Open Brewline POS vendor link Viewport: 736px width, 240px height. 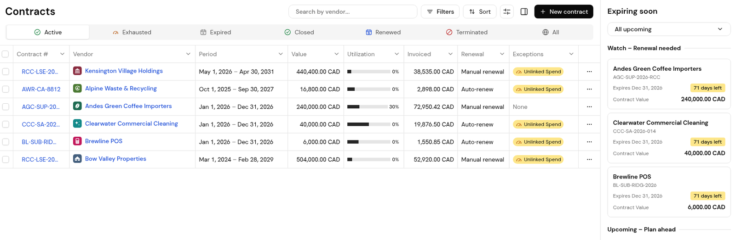(103, 141)
